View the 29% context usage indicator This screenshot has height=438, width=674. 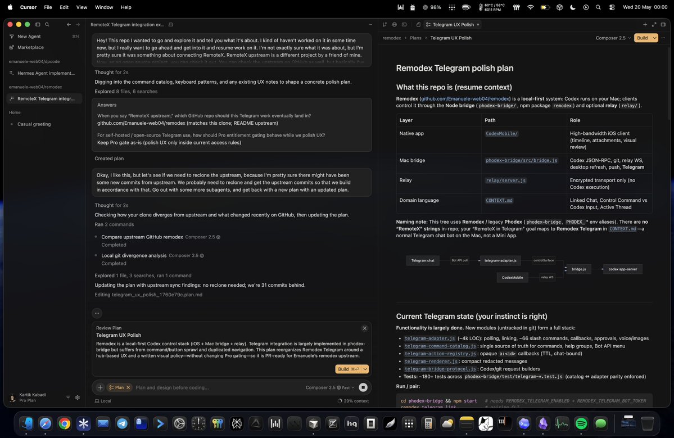(x=353, y=400)
